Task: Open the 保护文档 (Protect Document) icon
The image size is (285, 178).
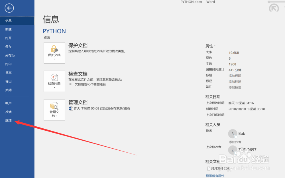Action: (x=54, y=51)
